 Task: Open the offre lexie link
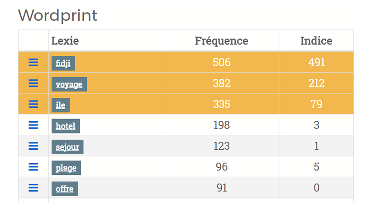(65, 189)
